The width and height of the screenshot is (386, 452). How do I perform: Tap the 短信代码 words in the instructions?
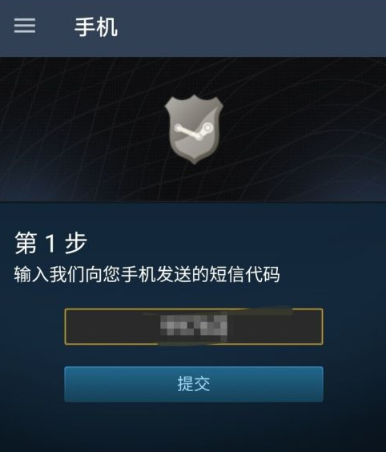pyautogui.click(x=244, y=274)
